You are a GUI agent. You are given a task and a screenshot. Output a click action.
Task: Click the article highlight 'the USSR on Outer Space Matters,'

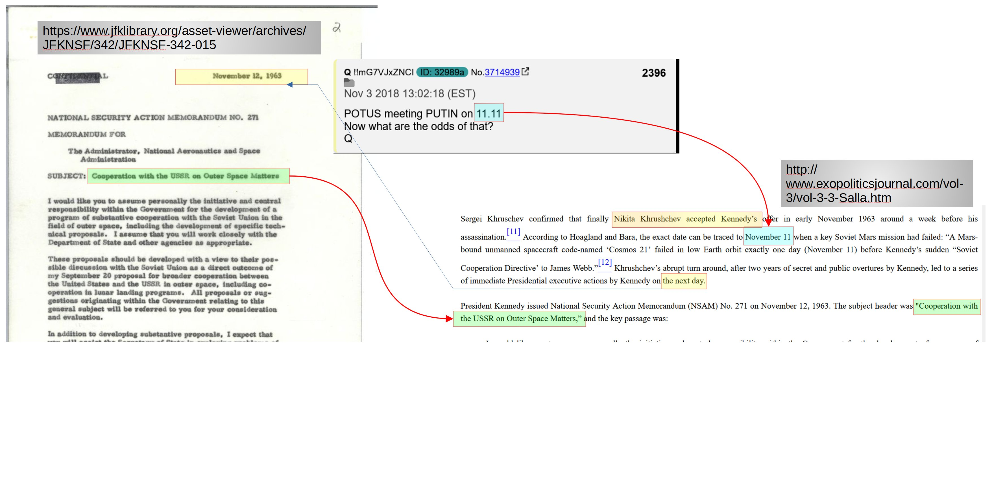[x=519, y=319]
